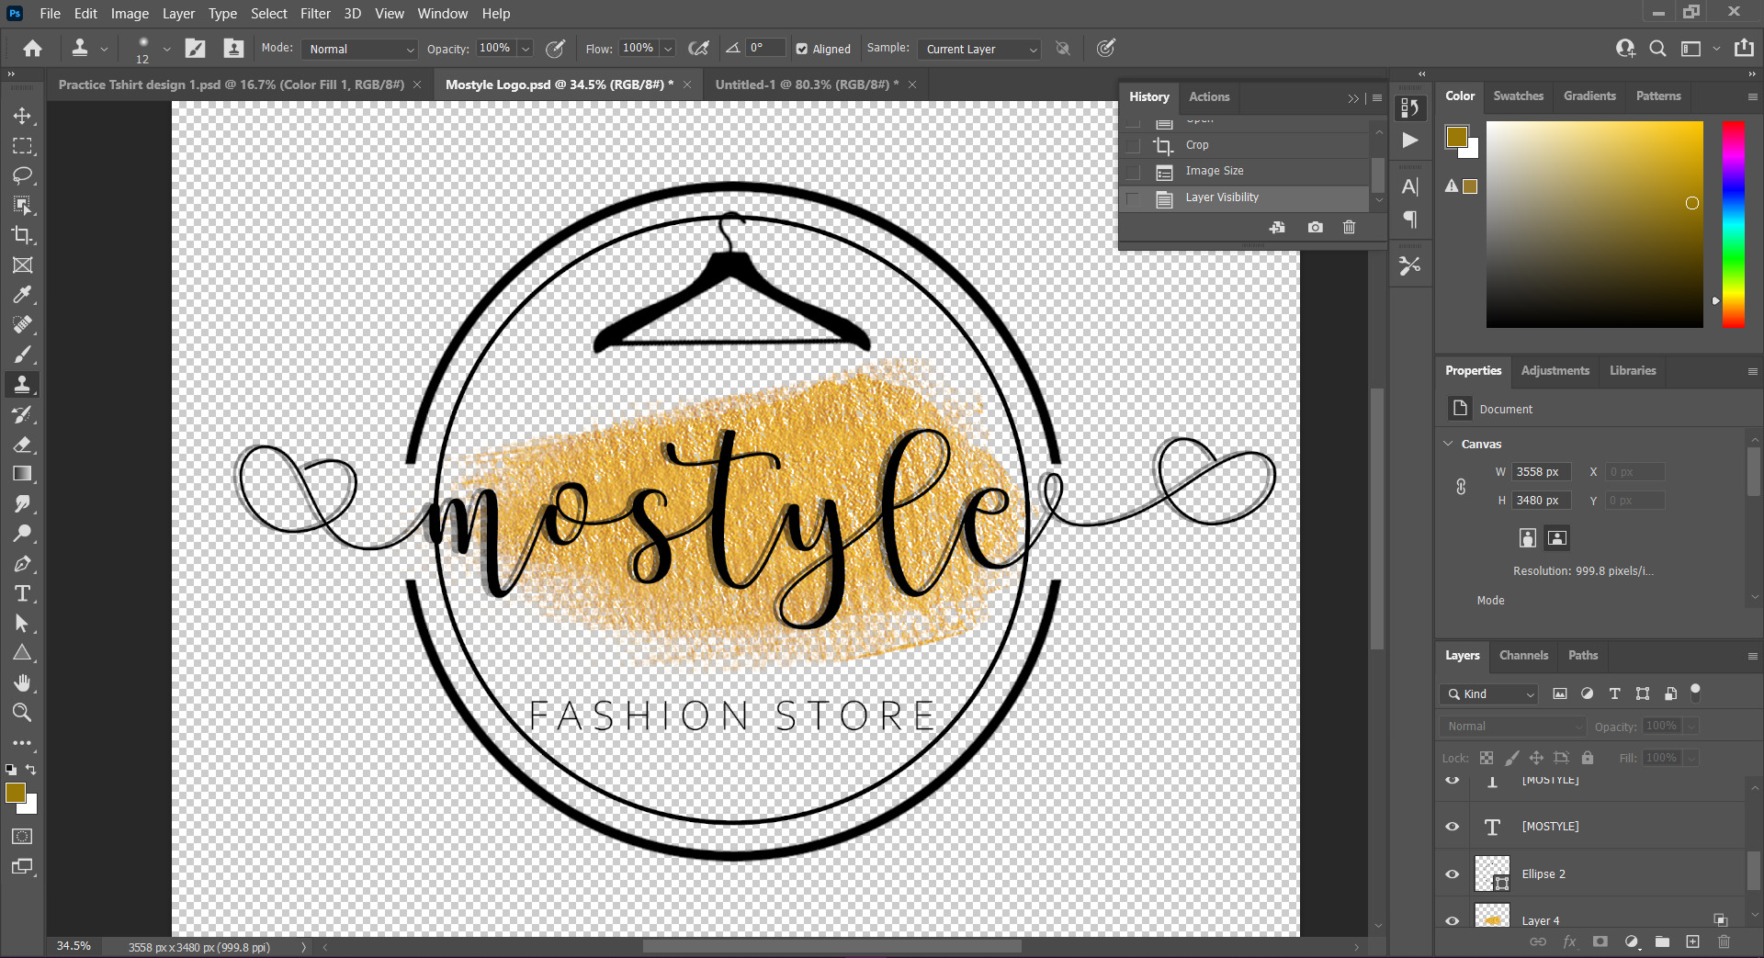Hide the Ellipse 2 layer
Viewport: 1764px width, 958px height.
point(1453,874)
